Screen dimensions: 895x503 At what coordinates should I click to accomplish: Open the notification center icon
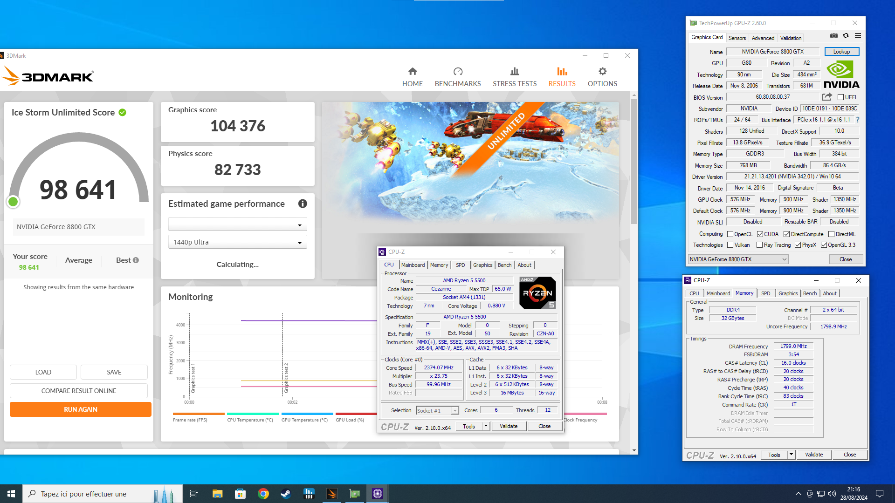point(880,494)
